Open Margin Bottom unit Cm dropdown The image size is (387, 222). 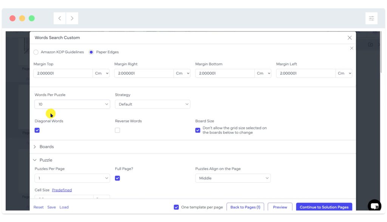coord(263,73)
